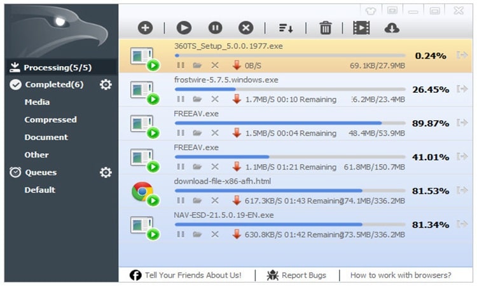The image size is (477, 286).
Task: Click the add new download plus icon
Action: click(146, 27)
